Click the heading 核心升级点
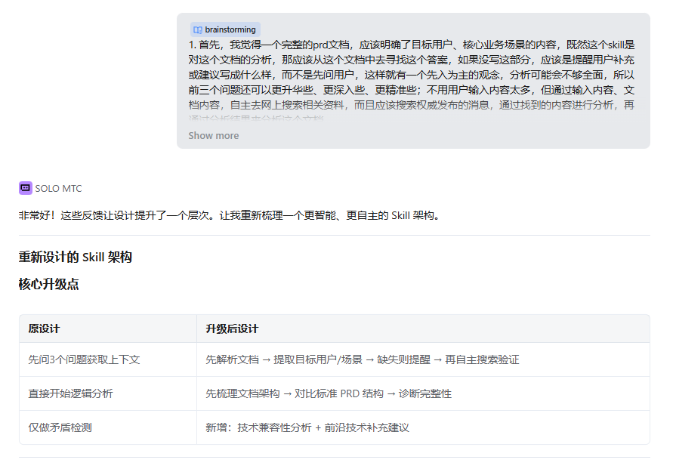 click(48, 284)
